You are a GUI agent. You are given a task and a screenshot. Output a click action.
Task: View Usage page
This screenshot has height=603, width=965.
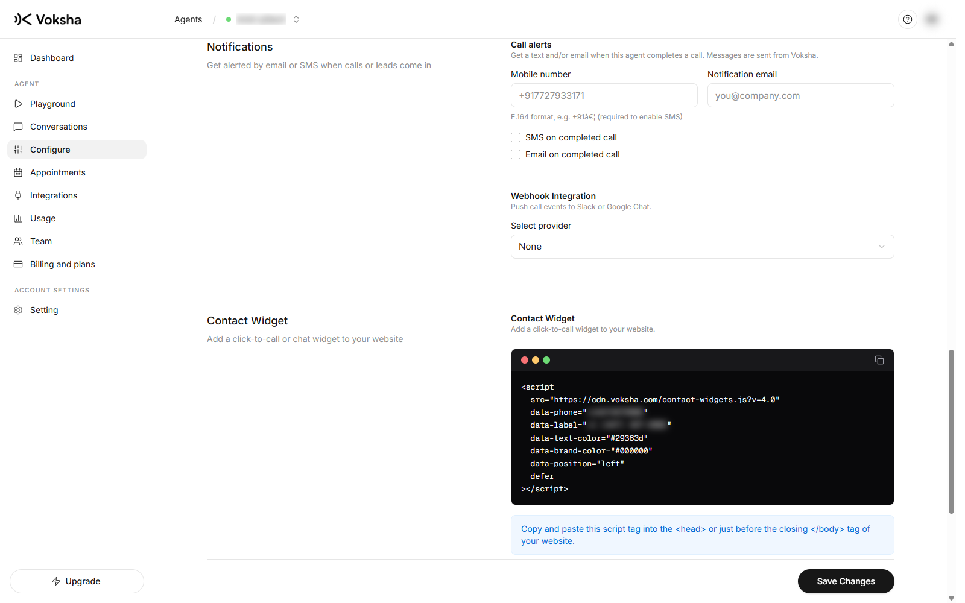[x=77, y=218]
